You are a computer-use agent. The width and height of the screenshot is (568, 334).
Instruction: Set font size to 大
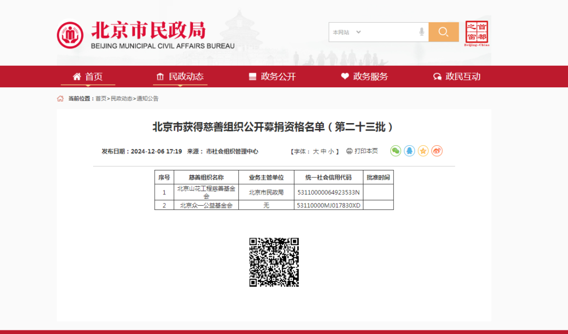tap(316, 151)
